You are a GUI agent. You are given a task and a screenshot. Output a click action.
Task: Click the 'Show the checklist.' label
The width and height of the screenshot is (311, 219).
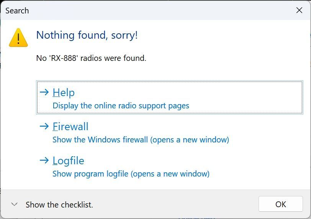pyautogui.click(x=59, y=205)
